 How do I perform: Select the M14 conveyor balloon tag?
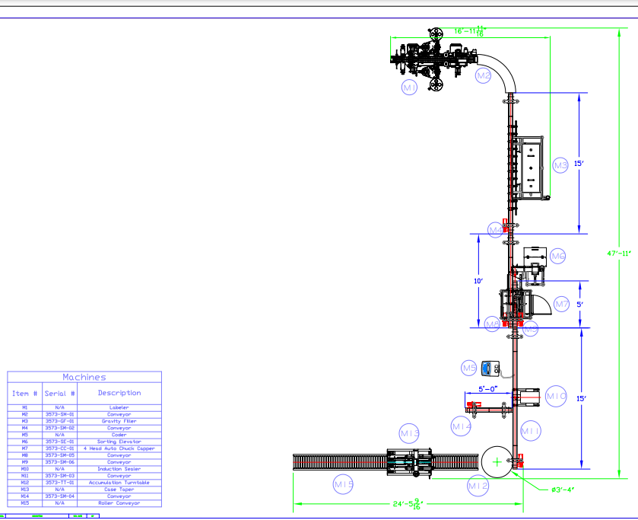tap(462, 427)
